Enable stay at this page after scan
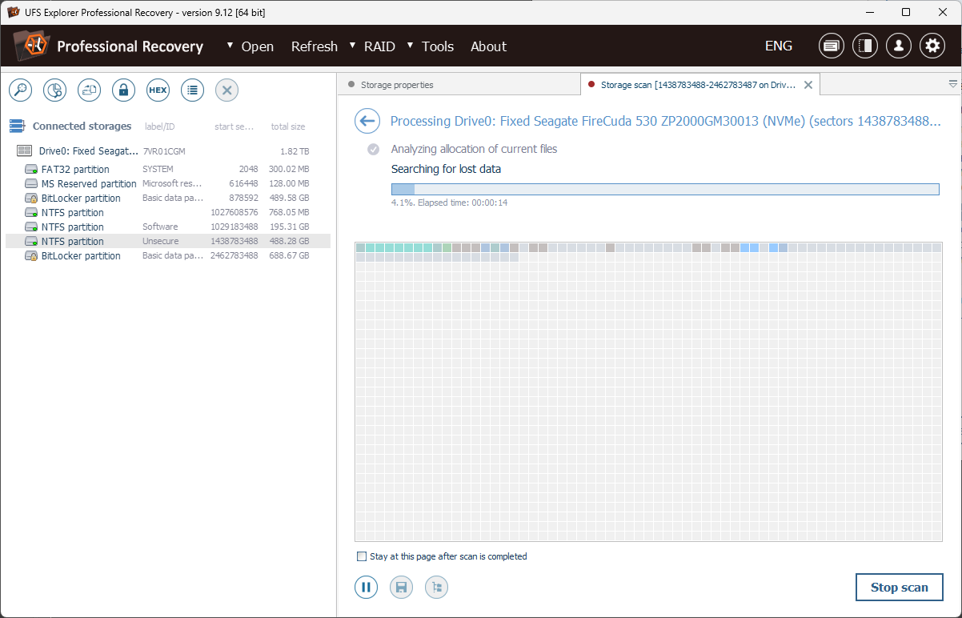Viewport: 962px width, 618px height. (x=361, y=556)
